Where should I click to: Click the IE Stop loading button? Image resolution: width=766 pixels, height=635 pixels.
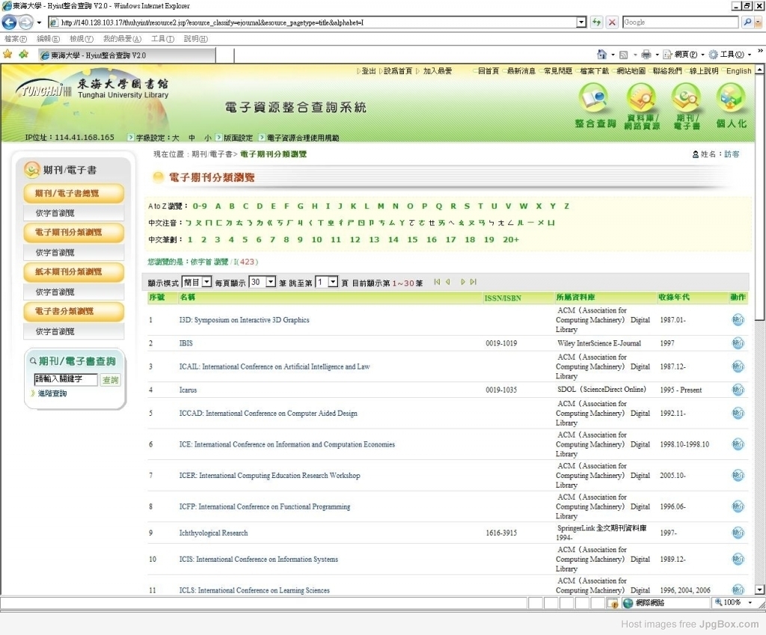coord(612,22)
